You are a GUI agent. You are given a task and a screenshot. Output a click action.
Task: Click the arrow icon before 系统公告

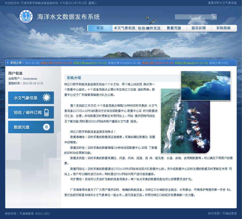point(8,63)
